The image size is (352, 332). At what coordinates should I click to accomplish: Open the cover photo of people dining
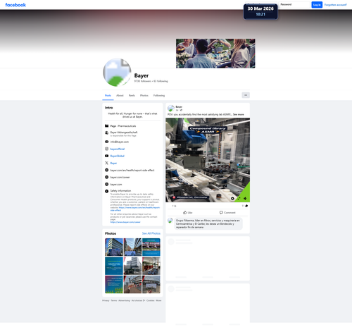[x=215, y=54]
